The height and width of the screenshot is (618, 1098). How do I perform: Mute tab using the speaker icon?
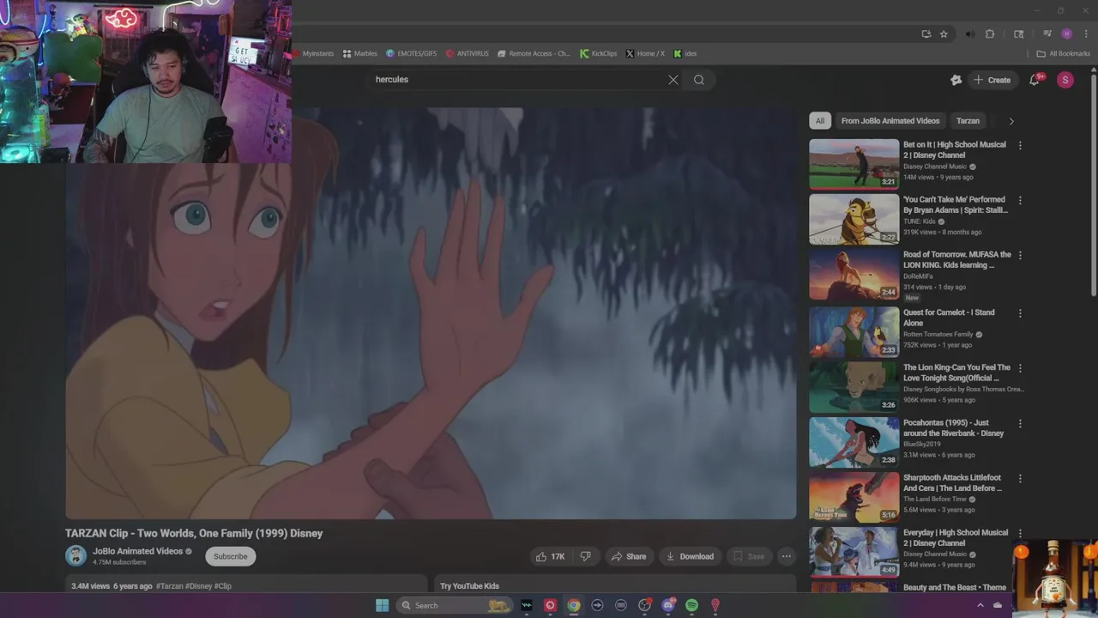point(970,34)
